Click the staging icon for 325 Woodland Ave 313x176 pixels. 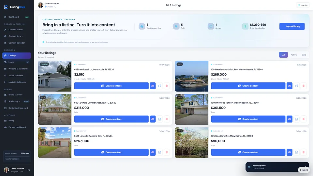point(290,152)
